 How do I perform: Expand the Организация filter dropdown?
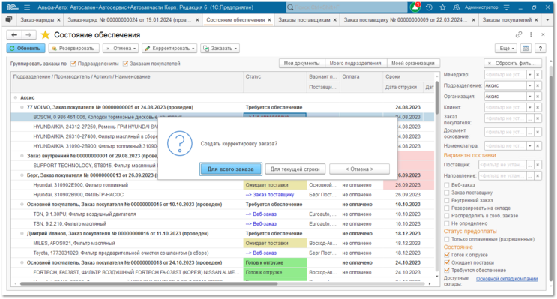[530, 96]
